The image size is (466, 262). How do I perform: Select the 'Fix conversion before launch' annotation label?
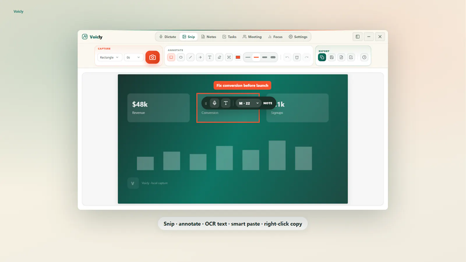coord(242,85)
